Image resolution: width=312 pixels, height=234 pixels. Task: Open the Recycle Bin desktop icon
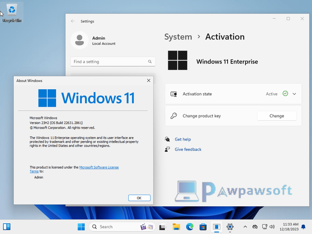coord(12,13)
